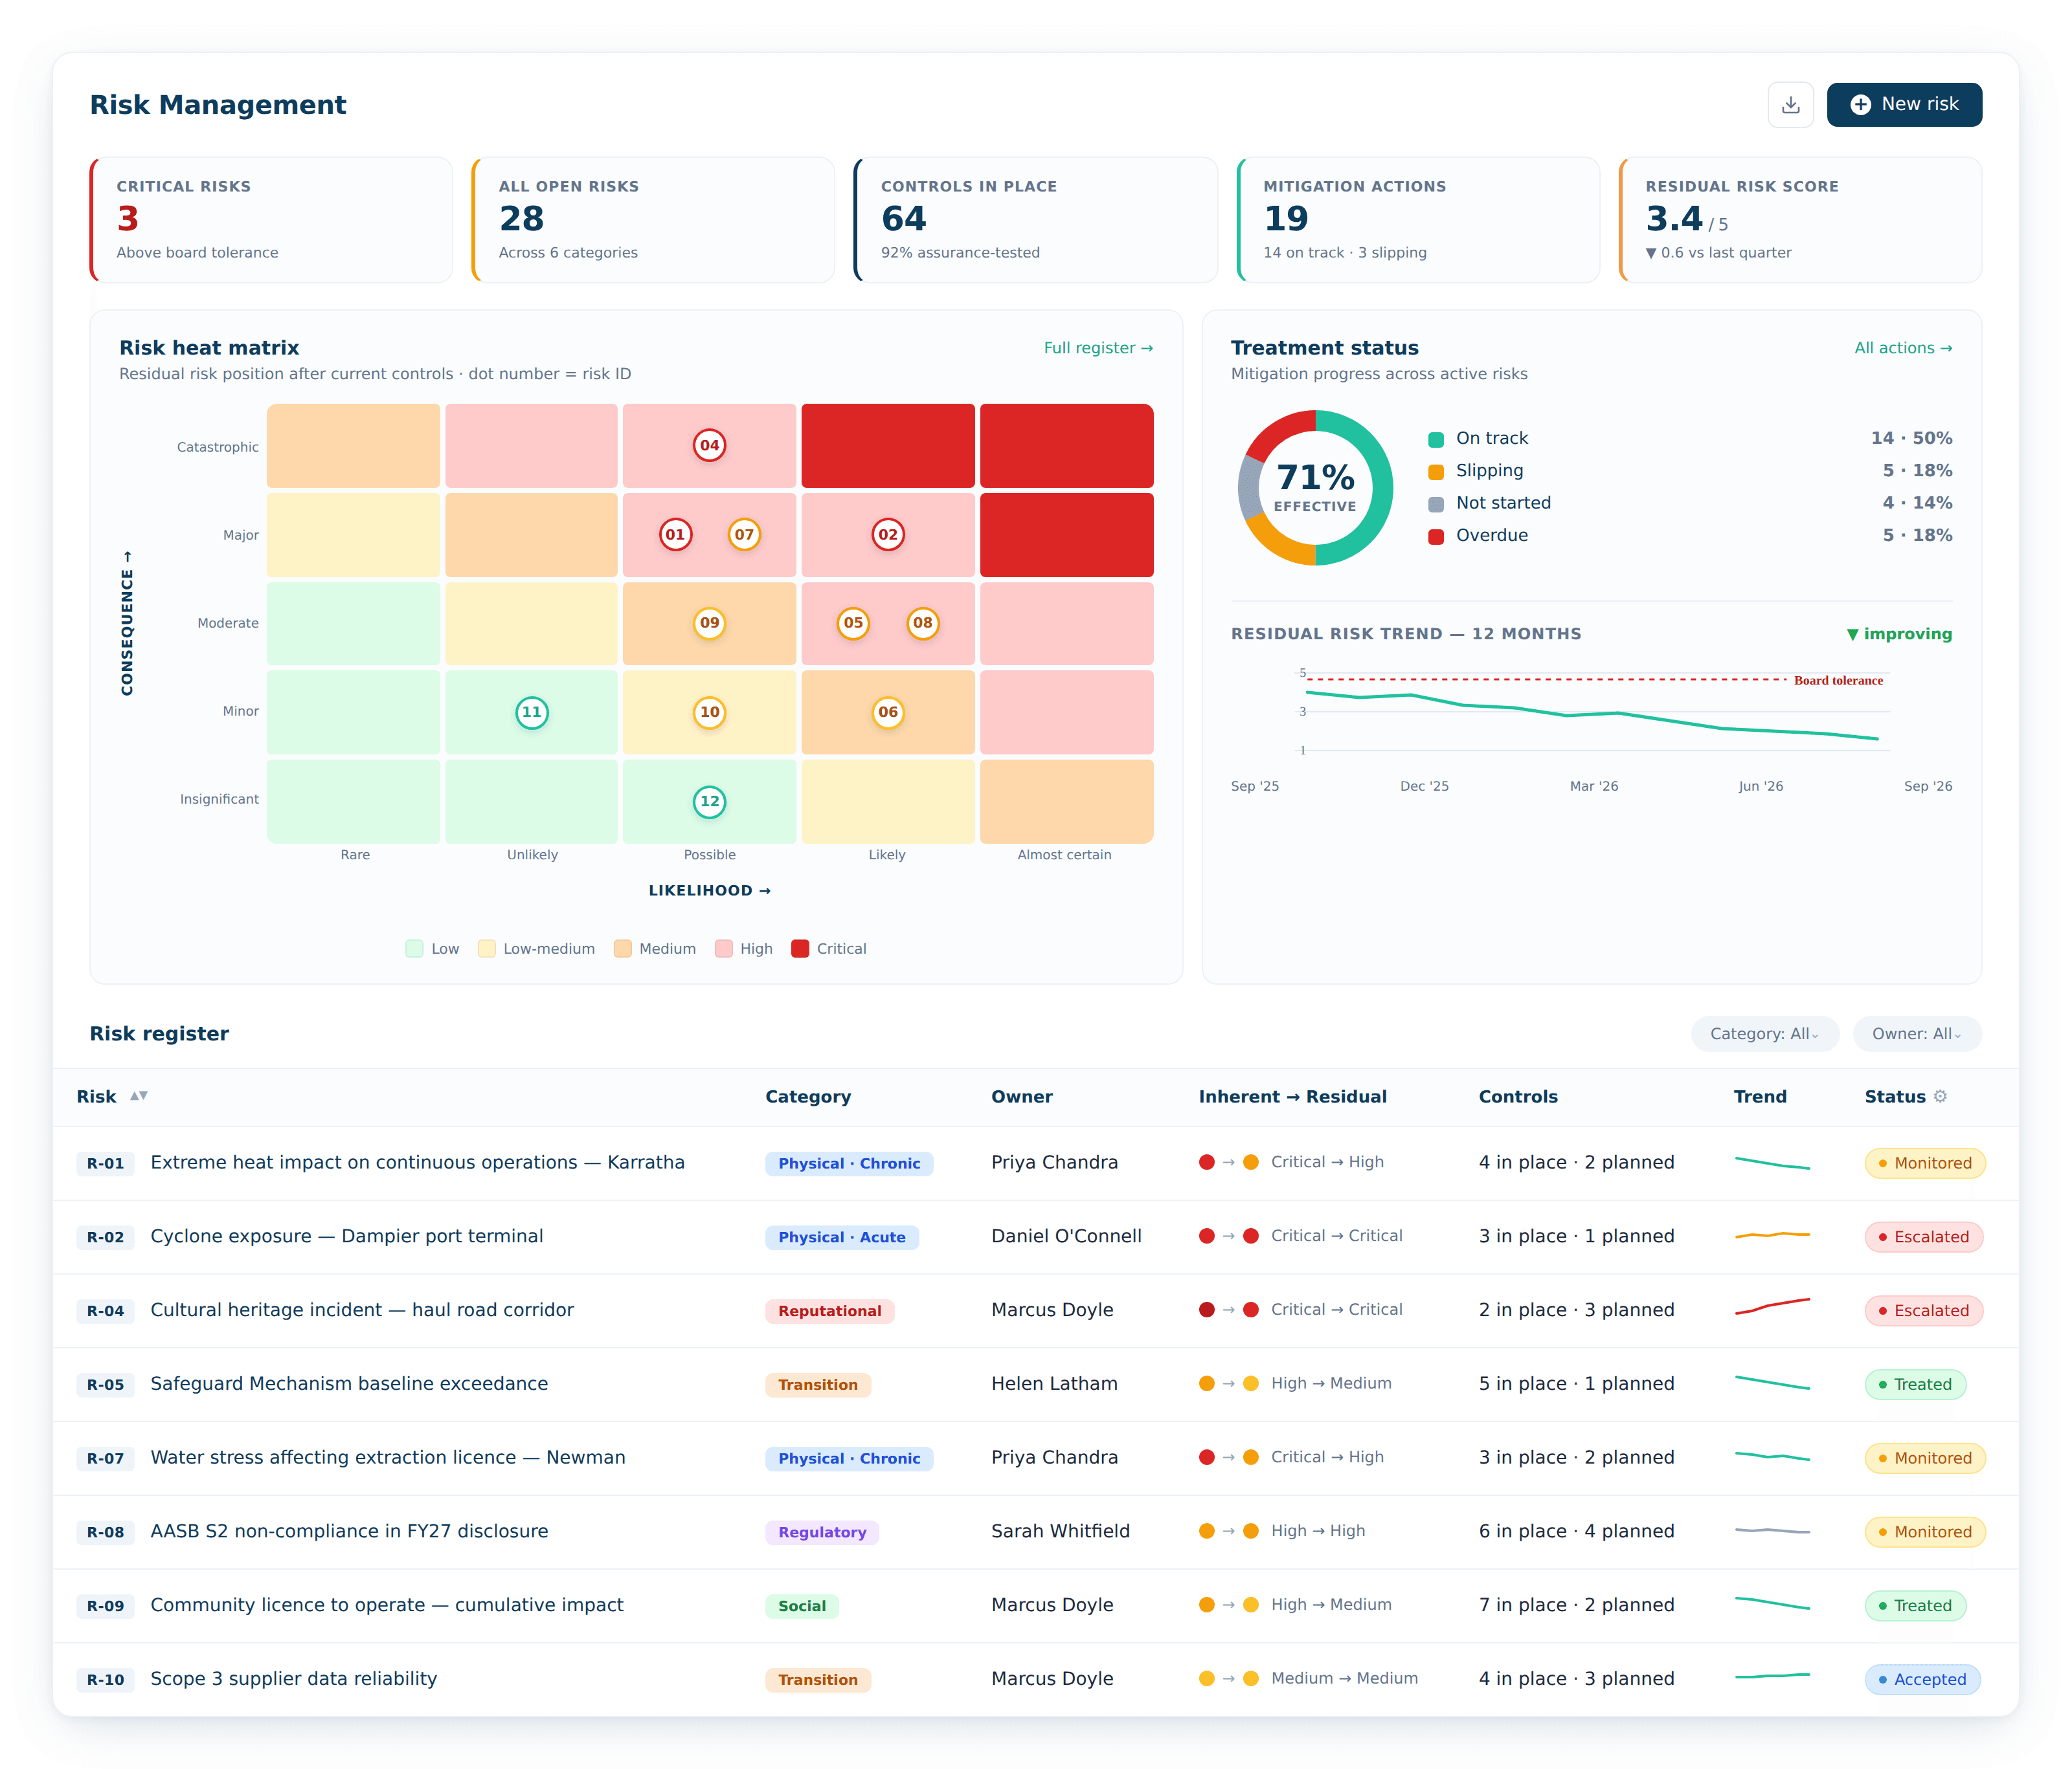Click the Controls column header
This screenshot has width=2072, height=1769.
click(x=1518, y=1096)
